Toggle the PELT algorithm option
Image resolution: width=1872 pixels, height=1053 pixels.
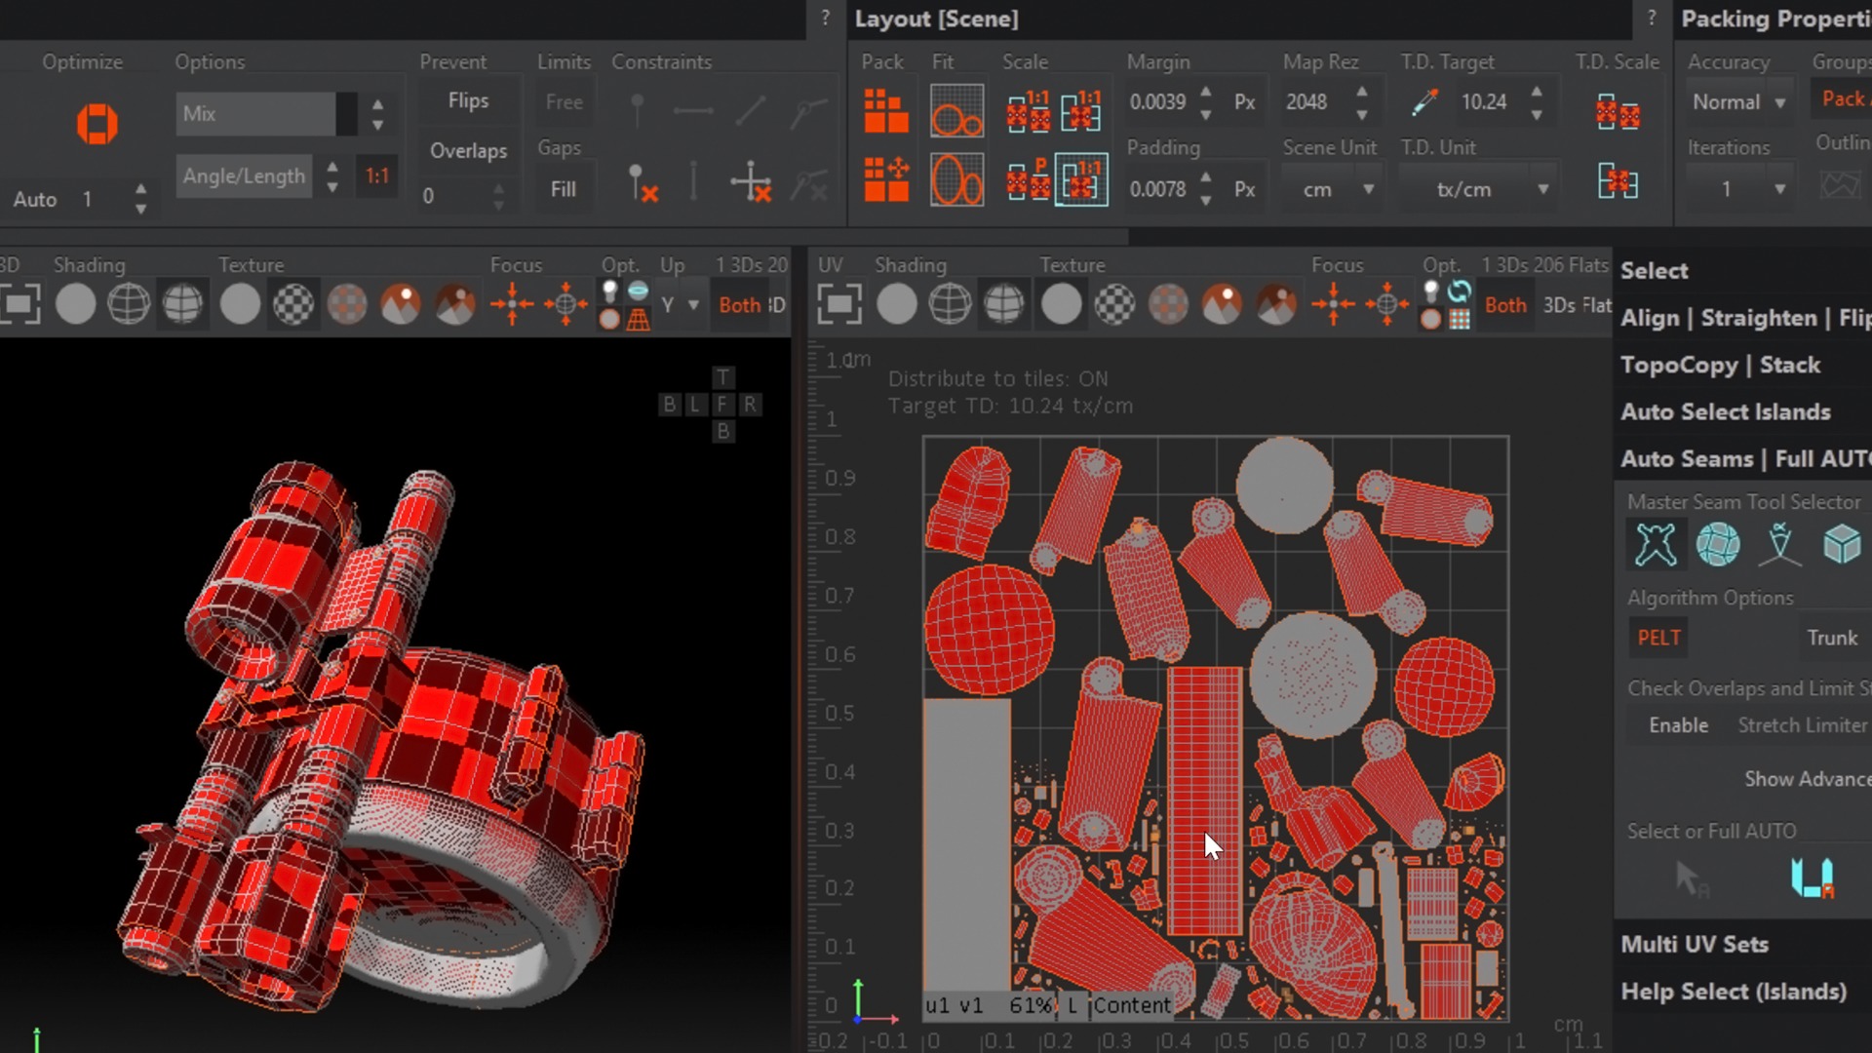click(1658, 638)
